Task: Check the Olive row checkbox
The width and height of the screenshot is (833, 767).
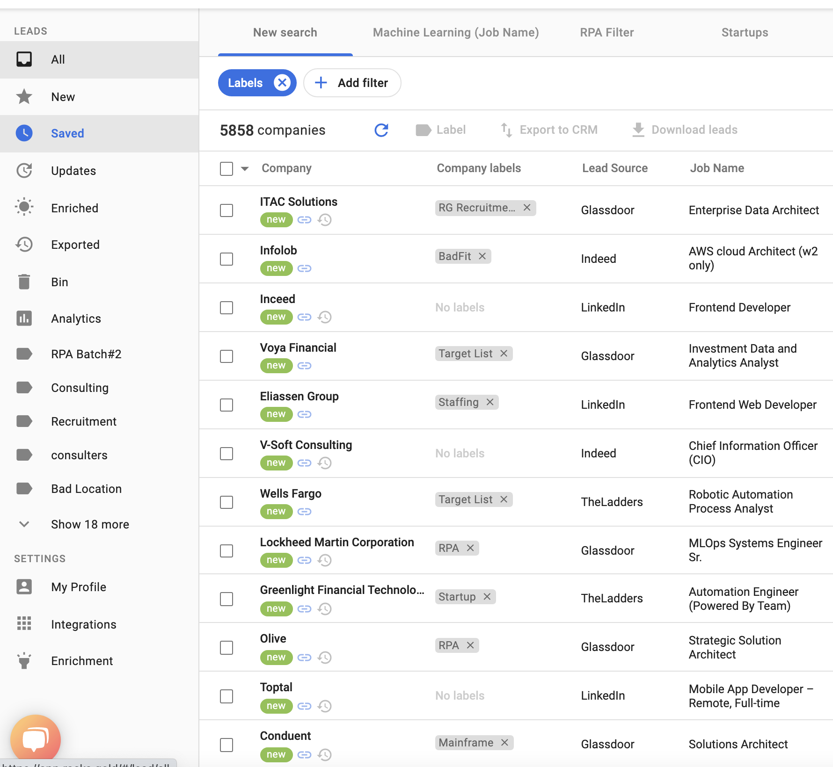Action: (x=227, y=648)
